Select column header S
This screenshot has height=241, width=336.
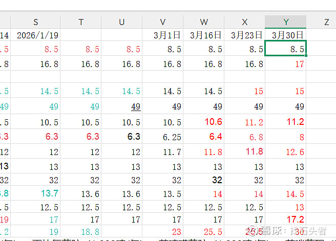click(35, 22)
